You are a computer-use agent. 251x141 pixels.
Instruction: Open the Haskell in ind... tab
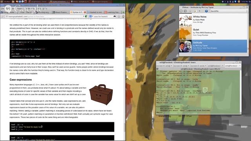[95, 12]
